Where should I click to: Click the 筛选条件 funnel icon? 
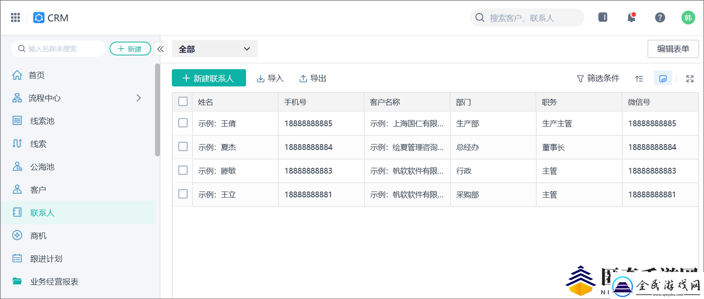pyautogui.click(x=580, y=78)
